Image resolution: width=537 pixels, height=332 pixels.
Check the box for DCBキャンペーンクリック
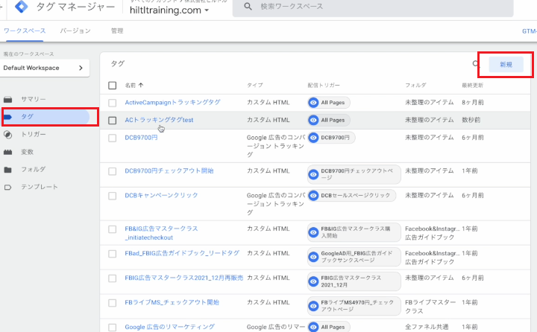click(113, 196)
